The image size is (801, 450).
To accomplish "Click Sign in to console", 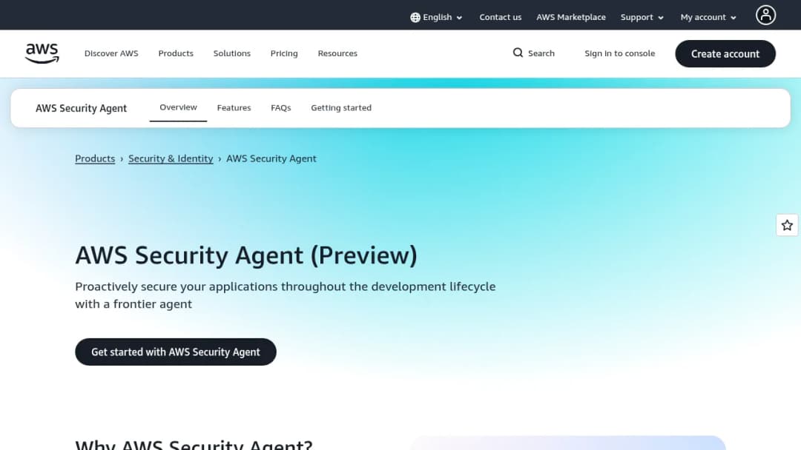I will point(619,53).
